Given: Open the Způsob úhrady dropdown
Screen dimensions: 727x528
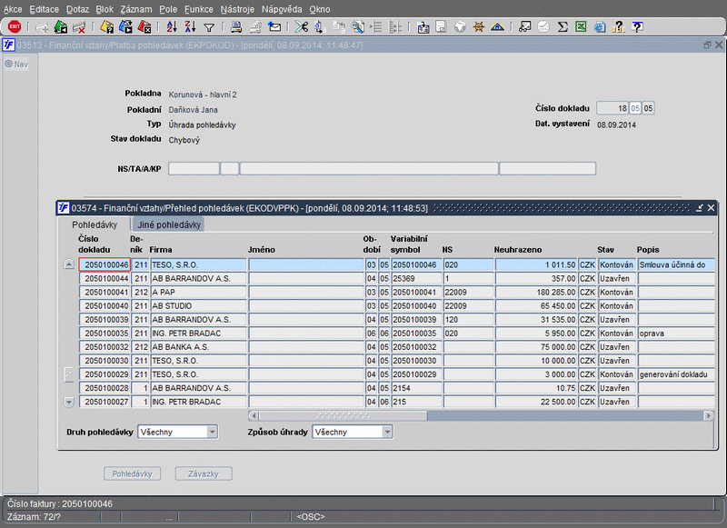Looking at the screenshot, I should pos(387,432).
